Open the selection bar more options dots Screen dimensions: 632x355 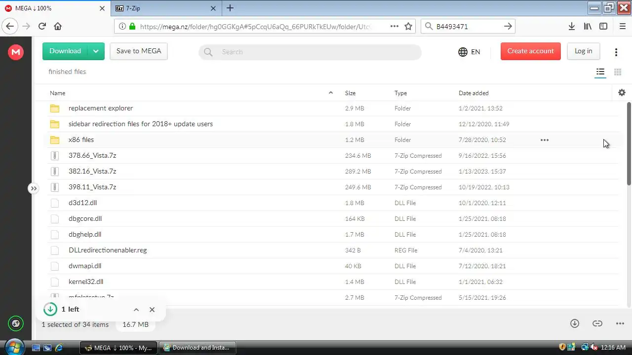click(620, 323)
